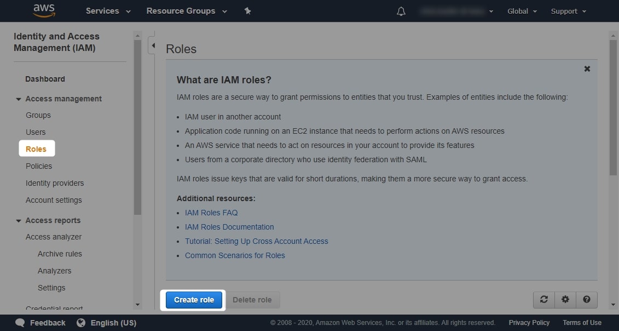Image resolution: width=619 pixels, height=331 pixels.
Task: Collapse the Access reports section
Action: coord(18,221)
